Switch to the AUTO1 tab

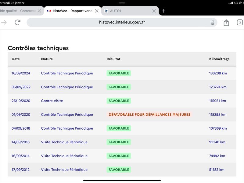pos(130,11)
